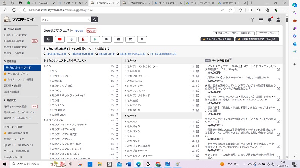Open 月間検索数の取得 in sidebar

point(18,133)
